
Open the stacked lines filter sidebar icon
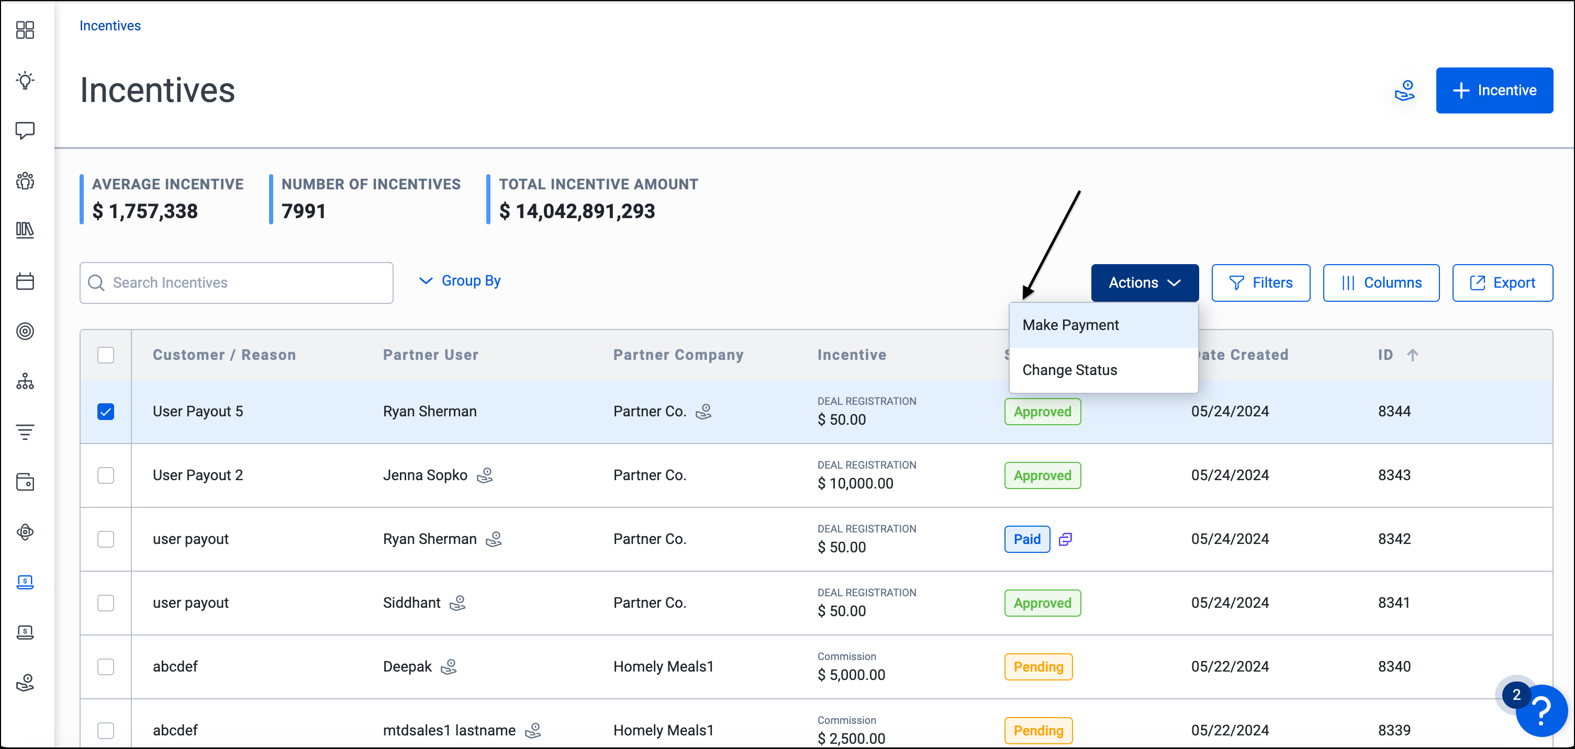point(25,432)
